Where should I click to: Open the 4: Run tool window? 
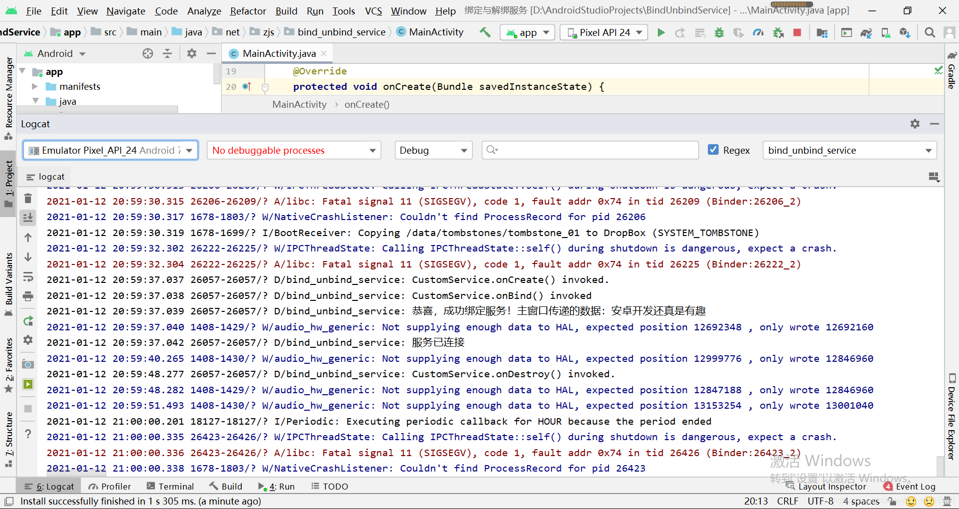[276, 486]
